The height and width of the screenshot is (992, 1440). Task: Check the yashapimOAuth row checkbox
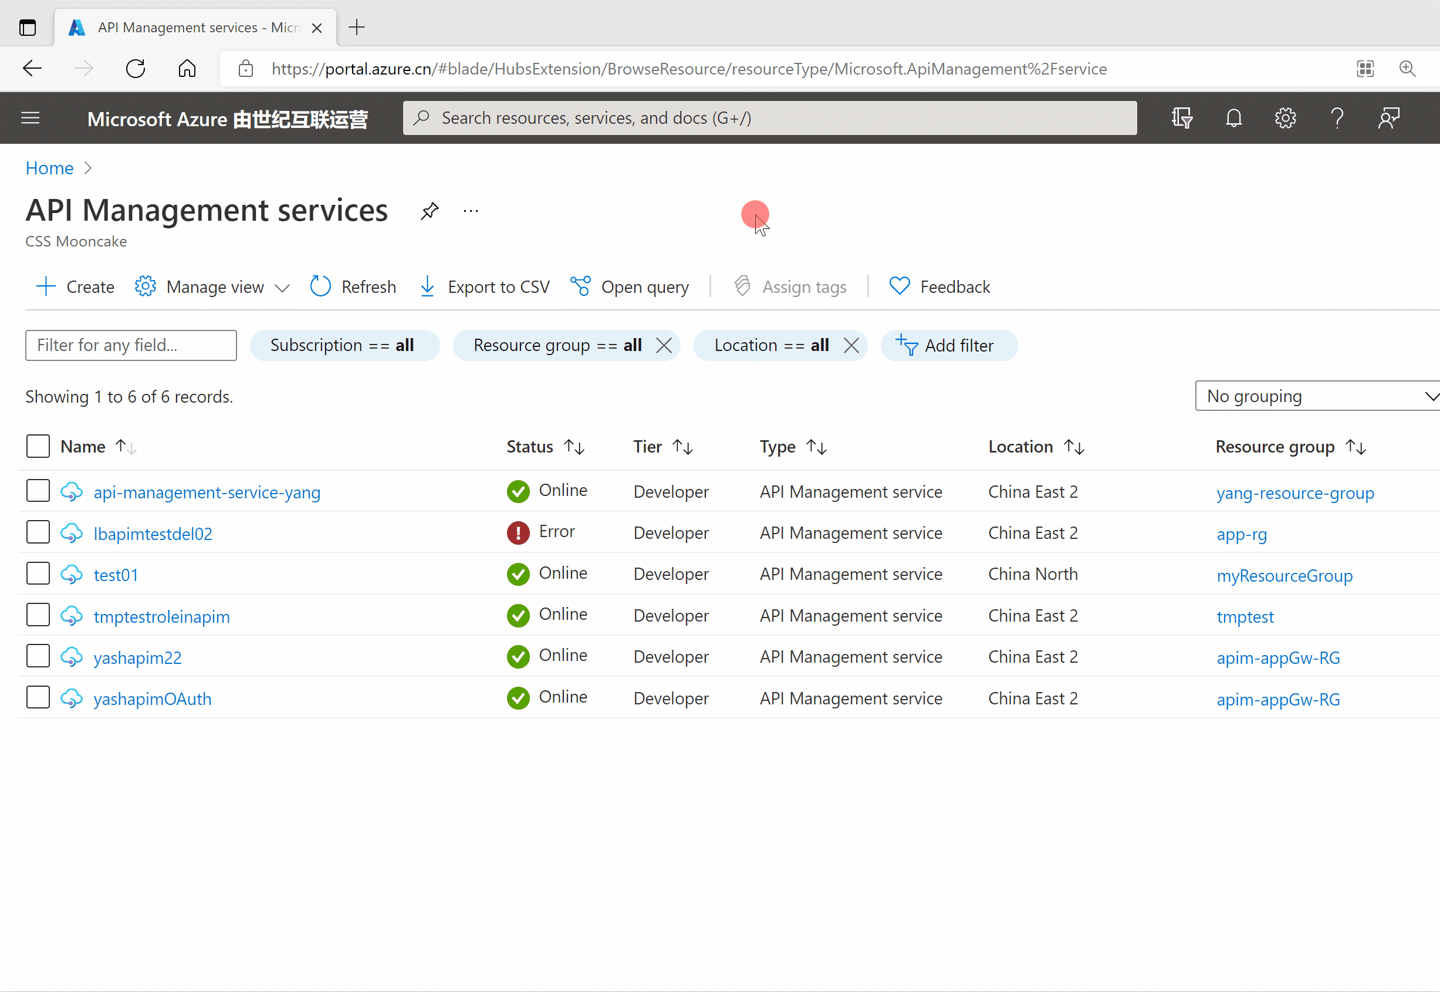pyautogui.click(x=38, y=697)
